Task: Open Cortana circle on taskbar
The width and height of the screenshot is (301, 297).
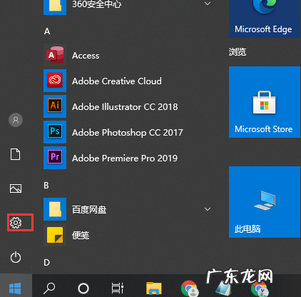Action: coord(83,288)
